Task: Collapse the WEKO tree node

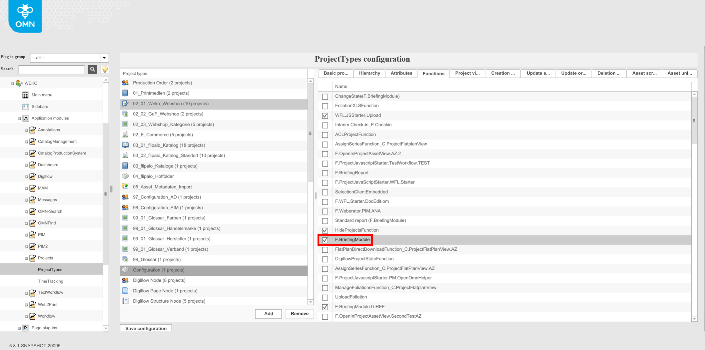Action: [12, 83]
